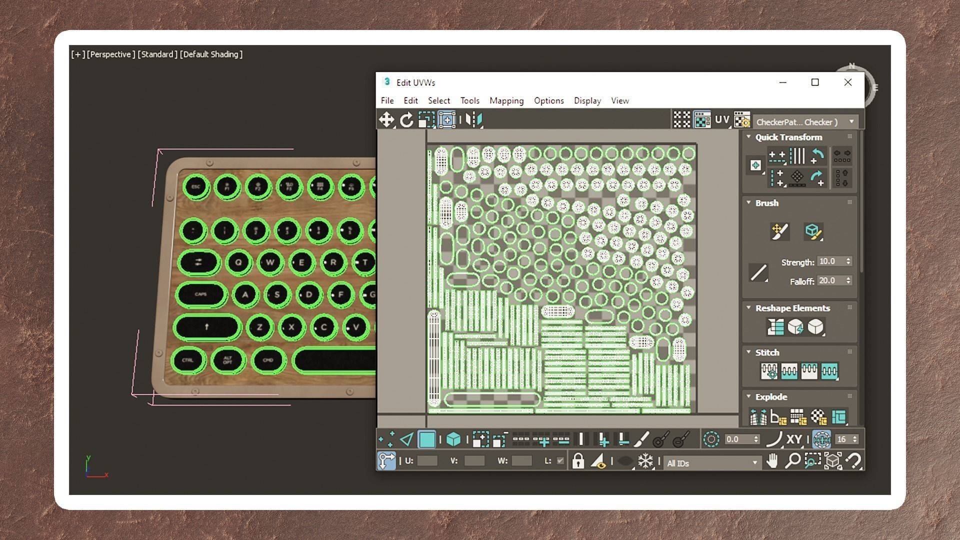Switch to Polygon subobject mode
Viewport: 960px width, 540px height.
pyautogui.click(x=426, y=439)
